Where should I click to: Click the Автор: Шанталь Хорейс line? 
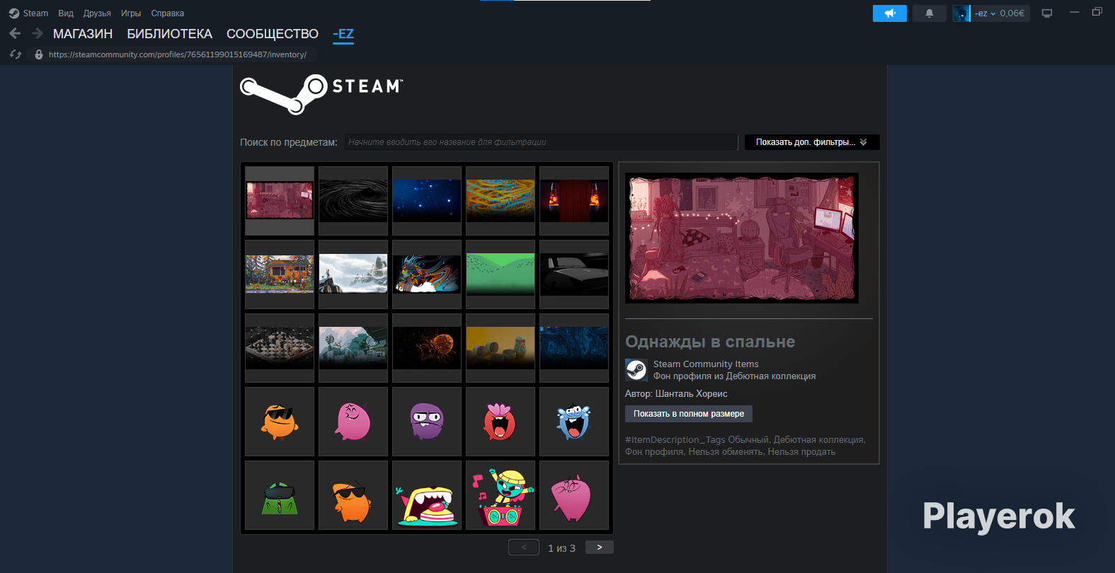tap(676, 394)
